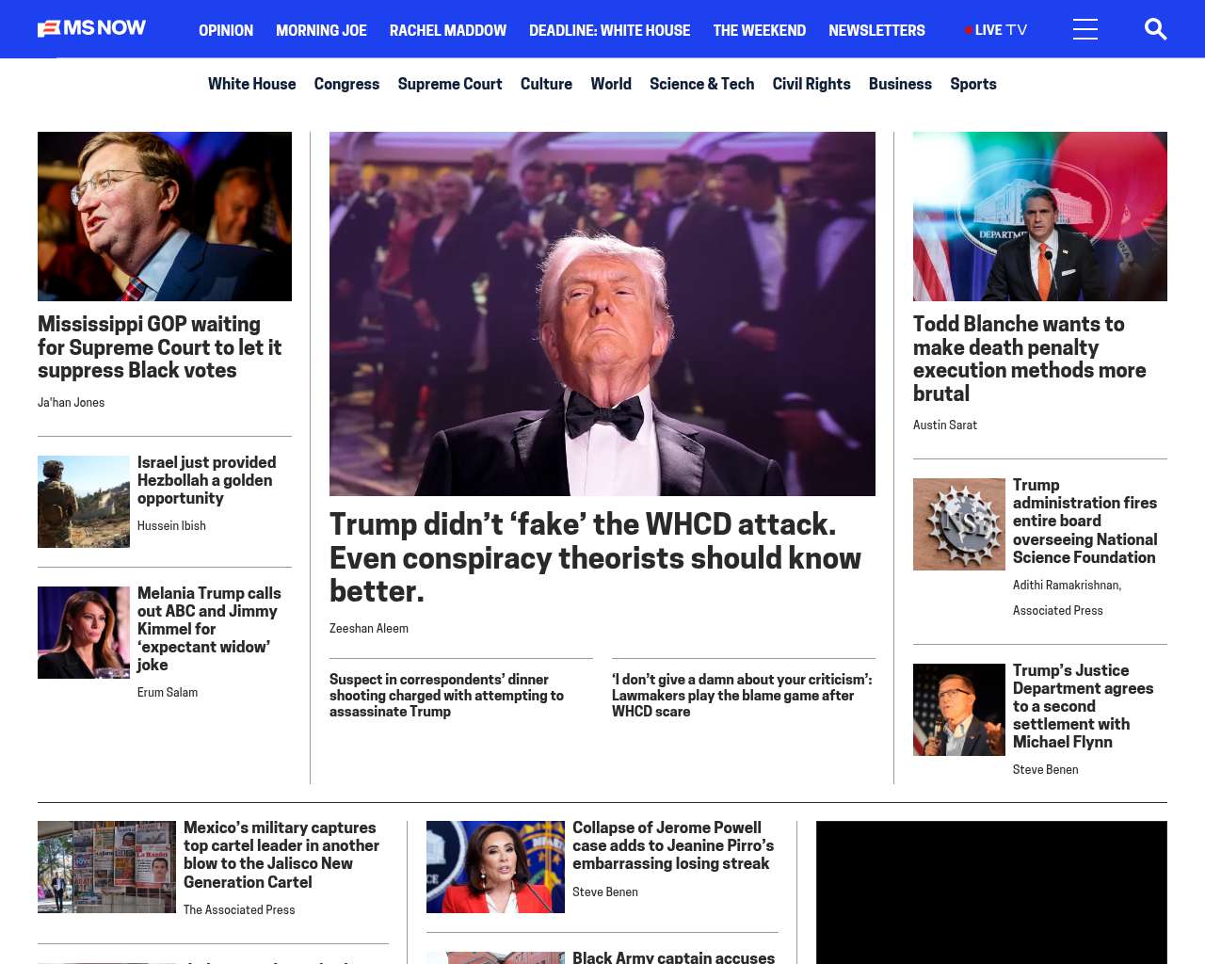Open the Trump WHCD attack headline
The height and width of the screenshot is (964, 1205).
[595, 557]
